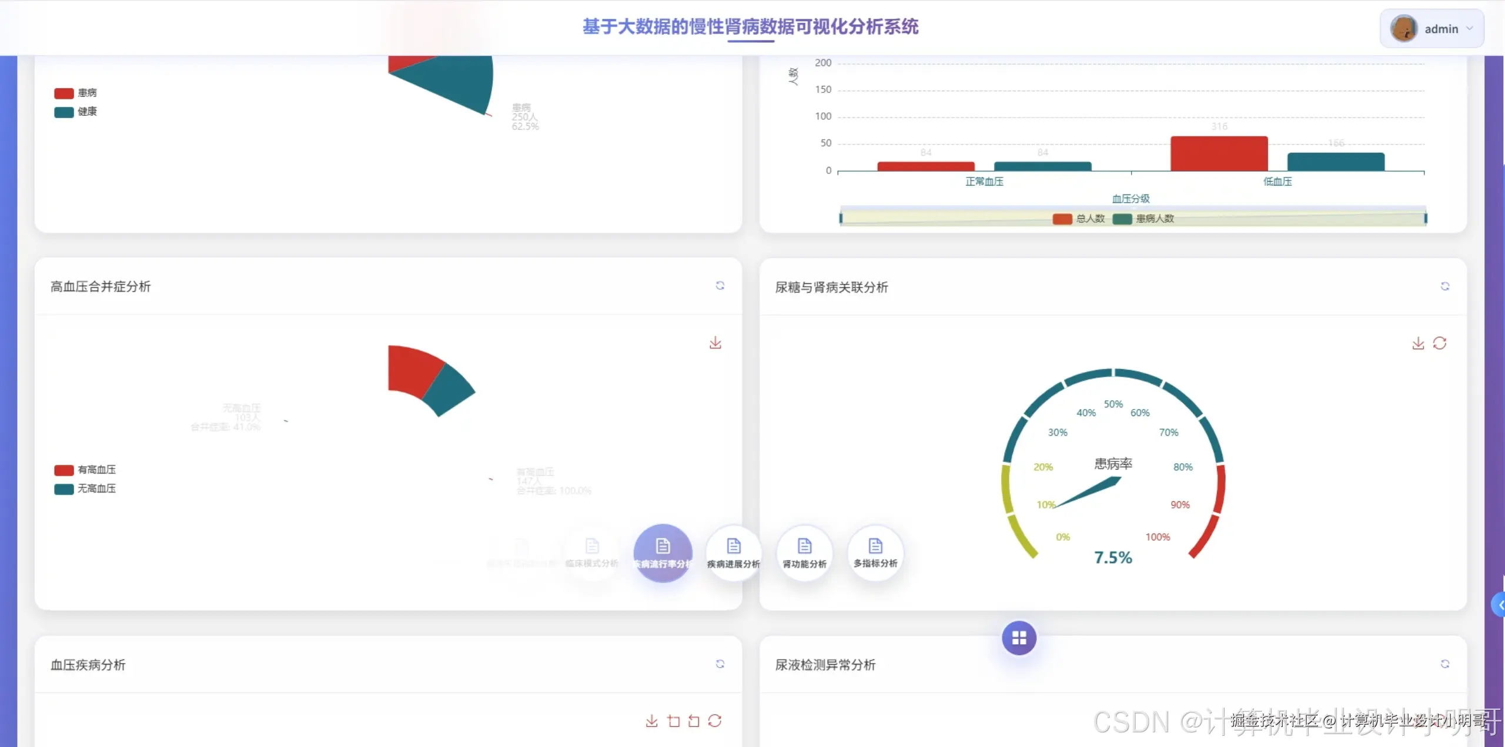This screenshot has width=1505, height=747.
Task: Refresh the 尿糖与肾病关联分析 card header
Action: coord(1444,286)
